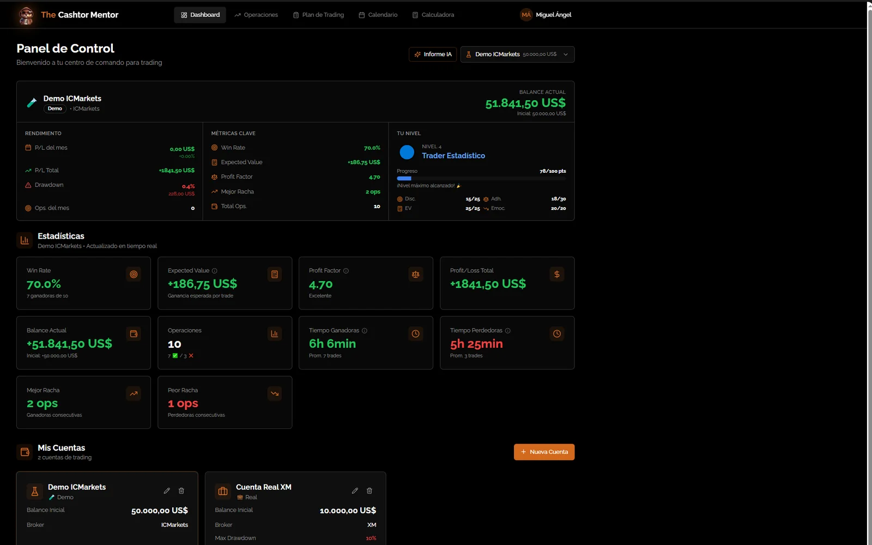Click the Miguel Ángel username
Image resolution: width=872 pixels, height=545 pixels.
(x=554, y=15)
